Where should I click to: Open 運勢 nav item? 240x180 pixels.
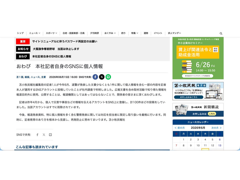pos(146,33)
